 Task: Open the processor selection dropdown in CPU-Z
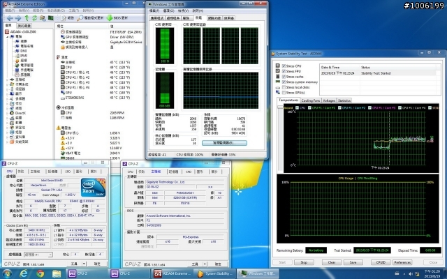pyautogui.click(x=38, y=255)
